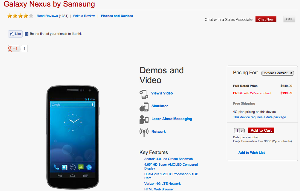Click the Learn About Messaging icon
This screenshot has height=191, width=300.
tap(144, 119)
